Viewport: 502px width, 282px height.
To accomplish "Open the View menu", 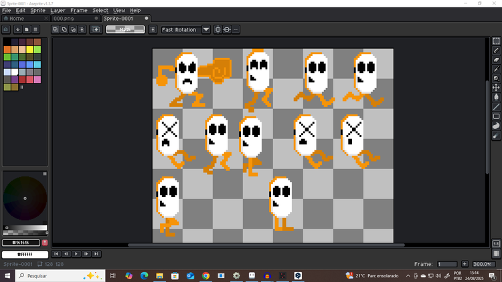I will coord(119,11).
